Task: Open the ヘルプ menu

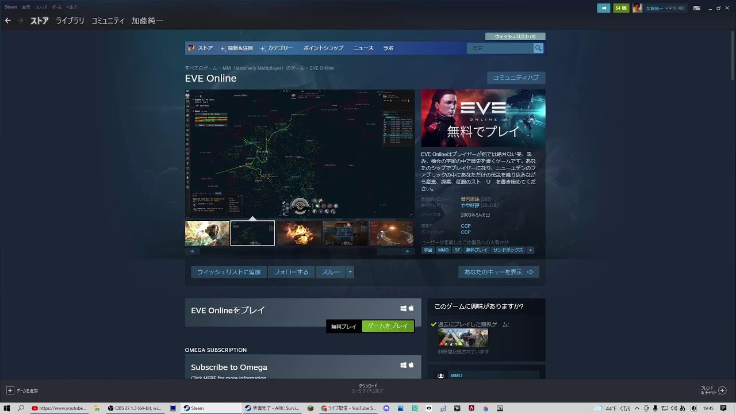Action: pos(71,7)
